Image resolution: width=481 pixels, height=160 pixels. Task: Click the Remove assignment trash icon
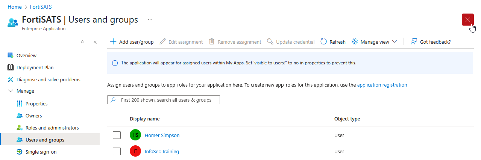coord(212,41)
